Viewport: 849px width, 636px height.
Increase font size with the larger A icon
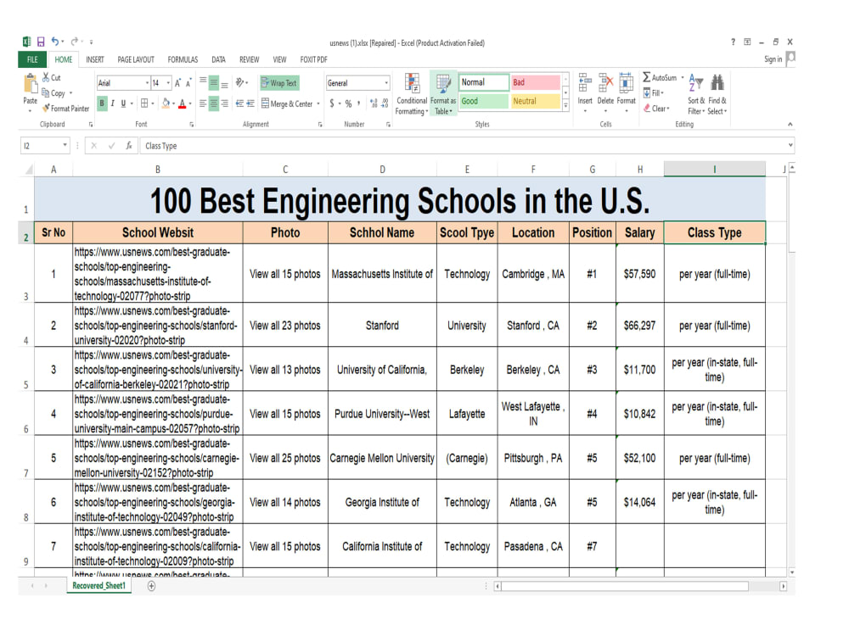click(x=177, y=83)
